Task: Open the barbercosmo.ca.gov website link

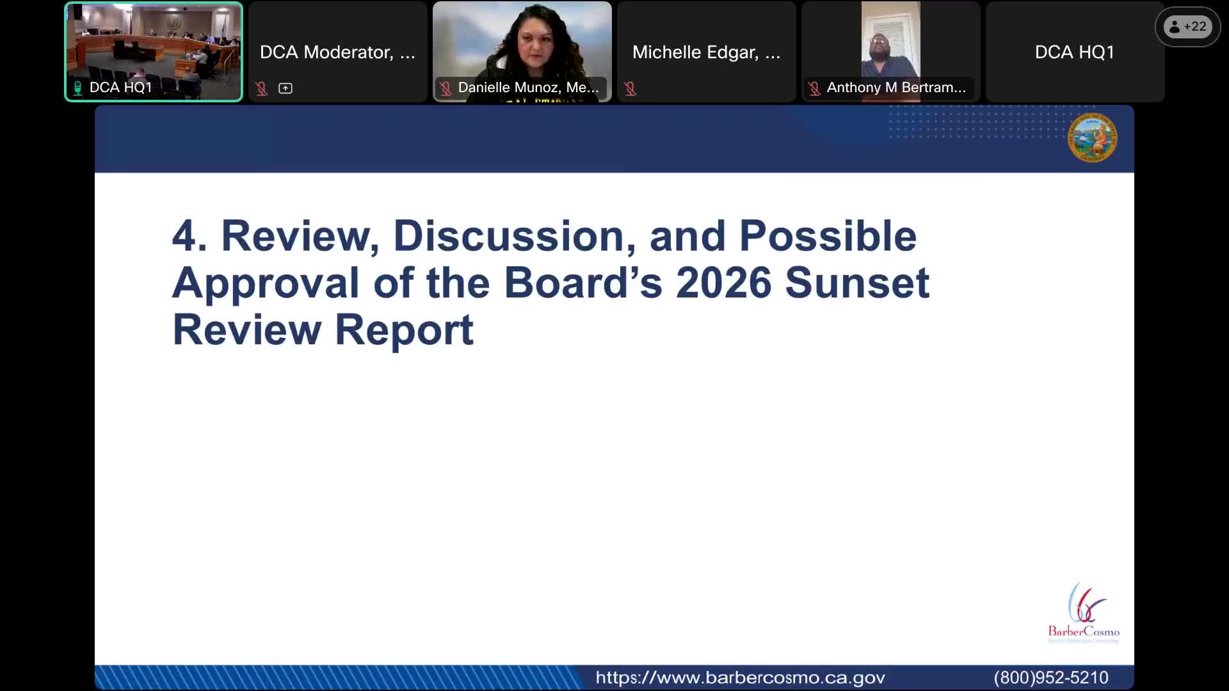Action: coord(740,678)
